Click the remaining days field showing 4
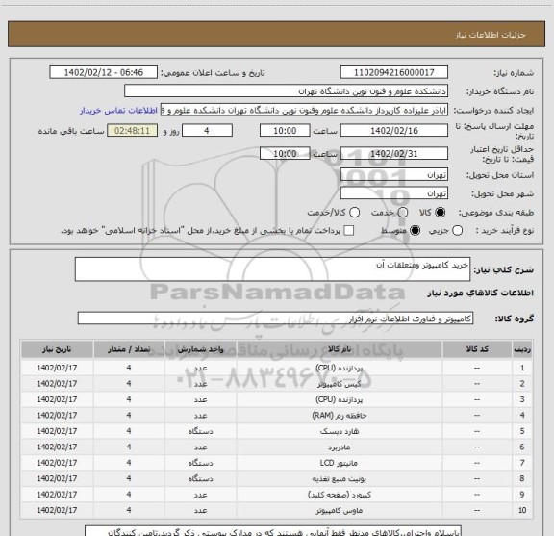The image size is (554, 536). pos(207,131)
